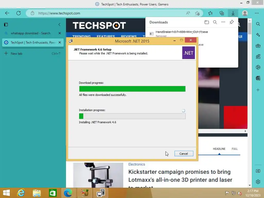Open the Windows Start button
The image size is (264, 198).
6,193
